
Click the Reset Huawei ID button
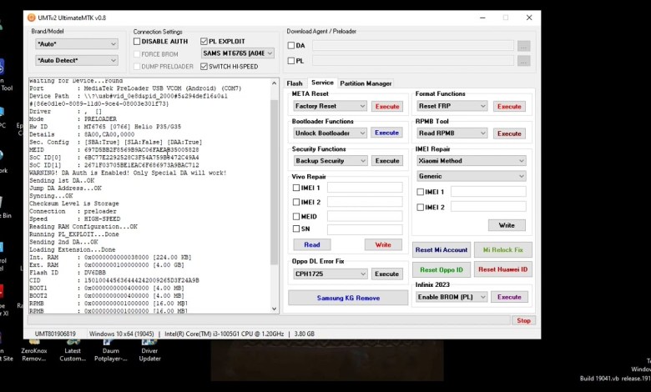point(502,269)
